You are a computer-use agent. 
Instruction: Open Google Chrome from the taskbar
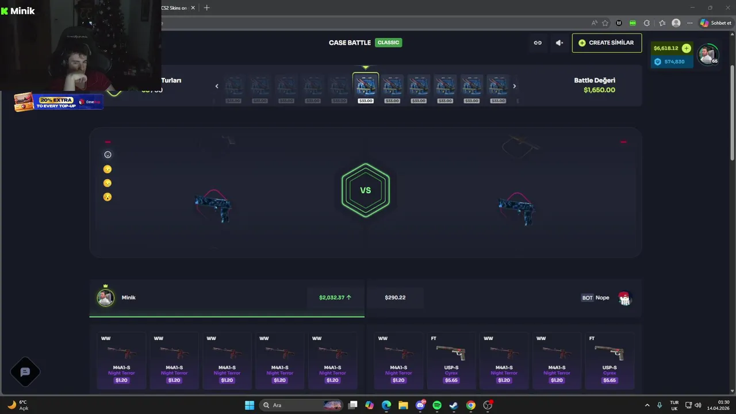tap(471, 405)
